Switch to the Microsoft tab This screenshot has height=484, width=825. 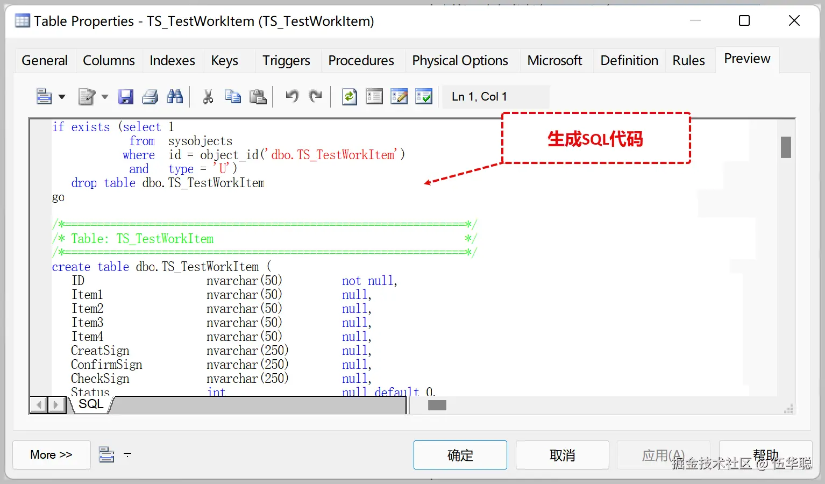554,60
